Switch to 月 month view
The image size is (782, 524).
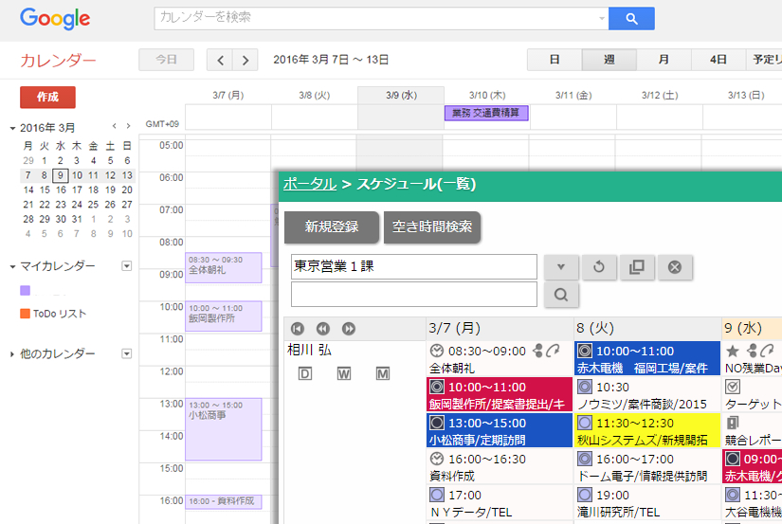664,60
